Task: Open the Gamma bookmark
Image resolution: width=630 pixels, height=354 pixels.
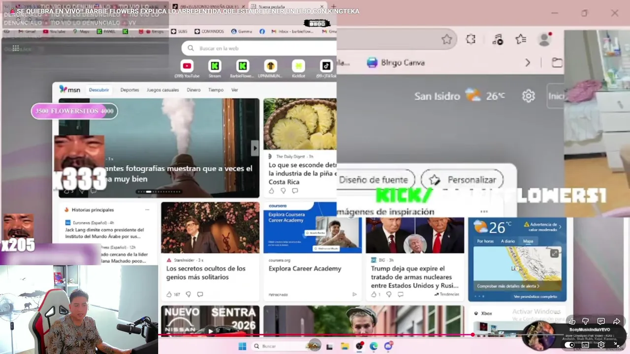Action: 242,31
